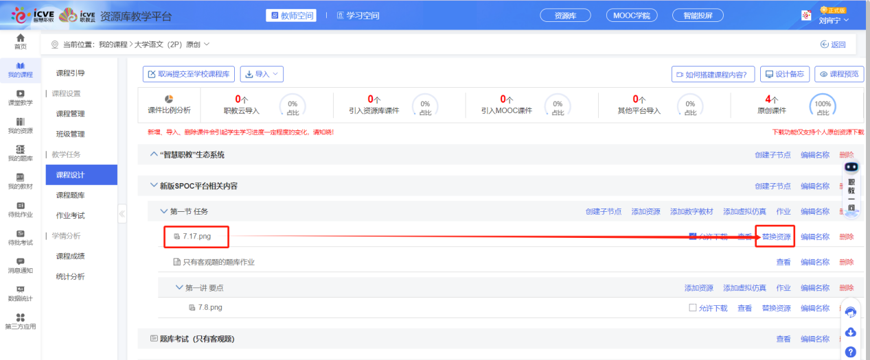Open 消息通知 message icon
The height and width of the screenshot is (360, 870).
pyautogui.click(x=21, y=265)
